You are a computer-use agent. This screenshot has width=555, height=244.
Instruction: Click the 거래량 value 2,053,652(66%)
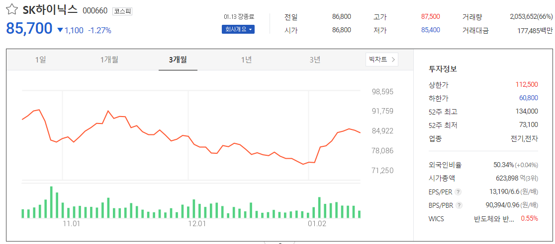[x=531, y=16]
